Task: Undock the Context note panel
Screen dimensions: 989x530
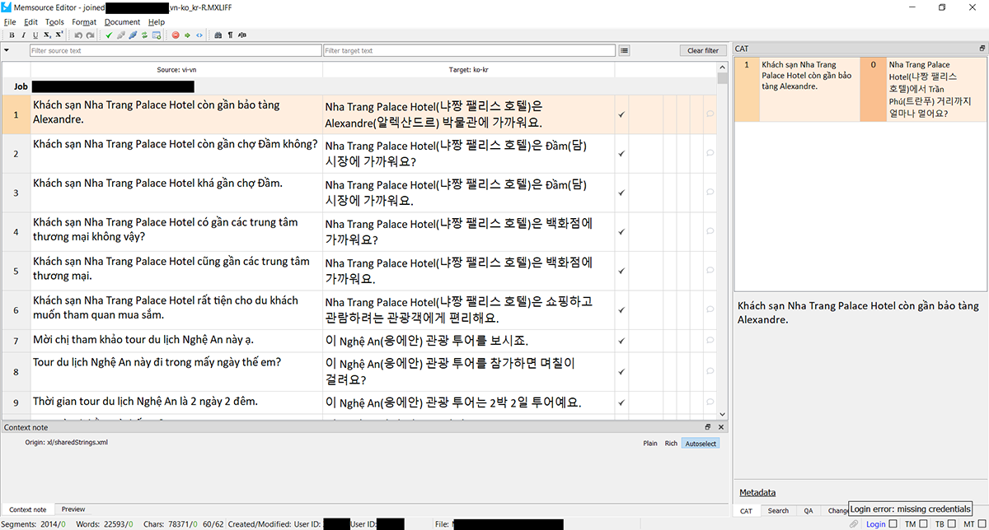Action: pos(708,427)
